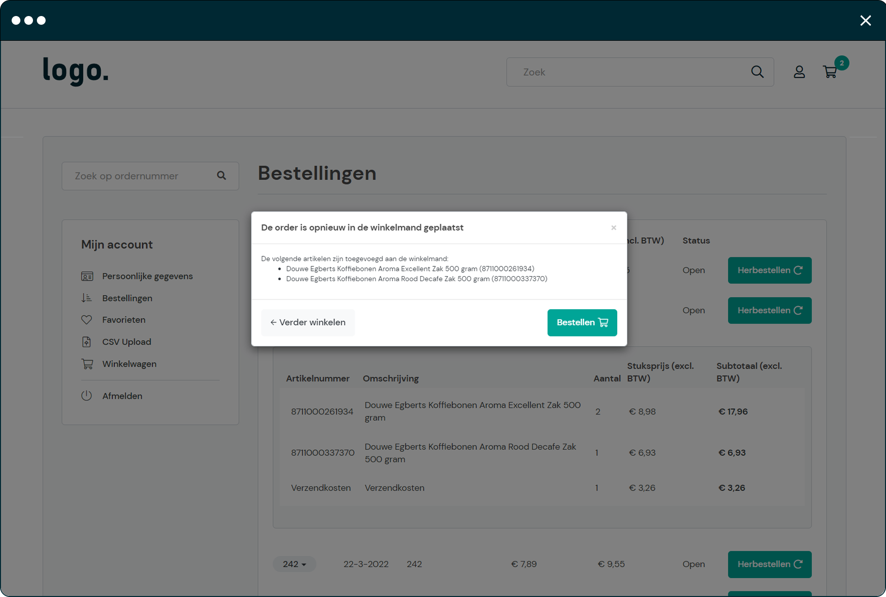
Task: Click subtotal € 6,93
Action: [x=732, y=453]
